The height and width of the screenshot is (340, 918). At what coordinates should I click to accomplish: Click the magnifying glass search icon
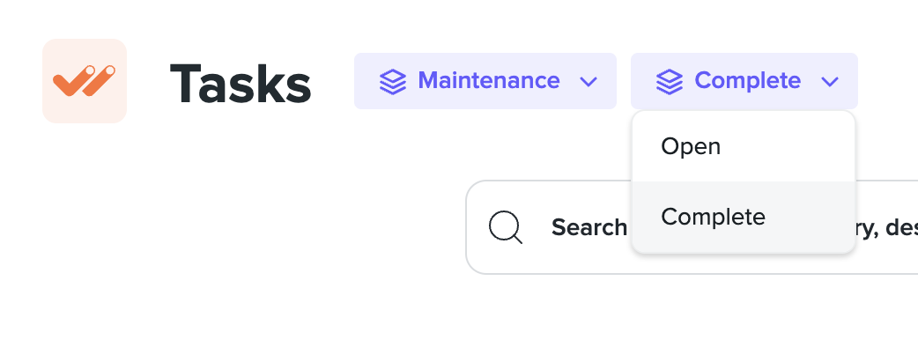coord(506,227)
